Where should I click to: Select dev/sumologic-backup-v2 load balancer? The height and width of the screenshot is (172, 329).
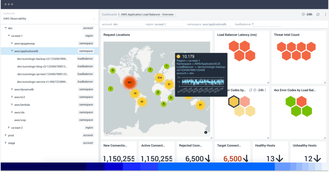click(49, 59)
